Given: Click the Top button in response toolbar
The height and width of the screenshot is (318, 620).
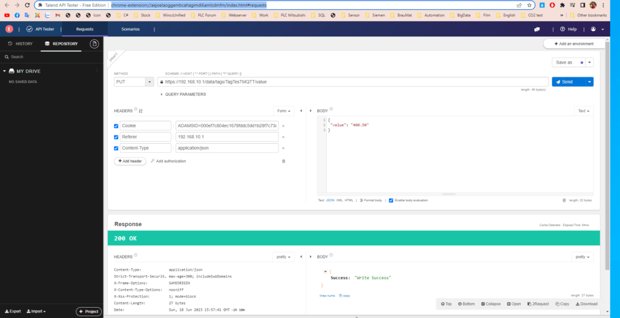Looking at the screenshot, I should point(446,303).
